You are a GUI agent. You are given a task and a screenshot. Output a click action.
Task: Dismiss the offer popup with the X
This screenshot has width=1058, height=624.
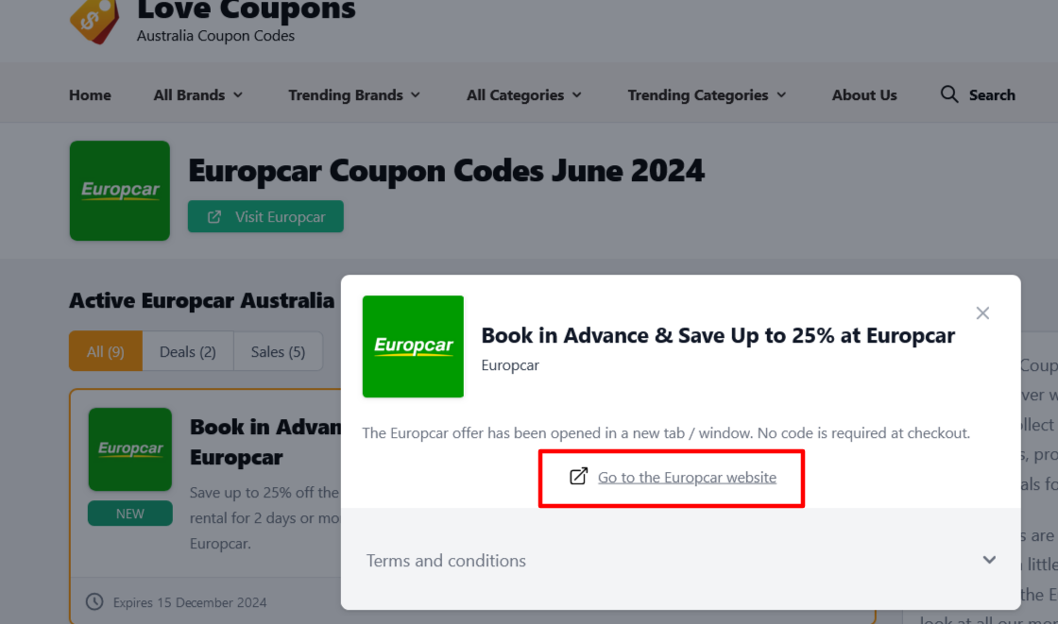[982, 312]
